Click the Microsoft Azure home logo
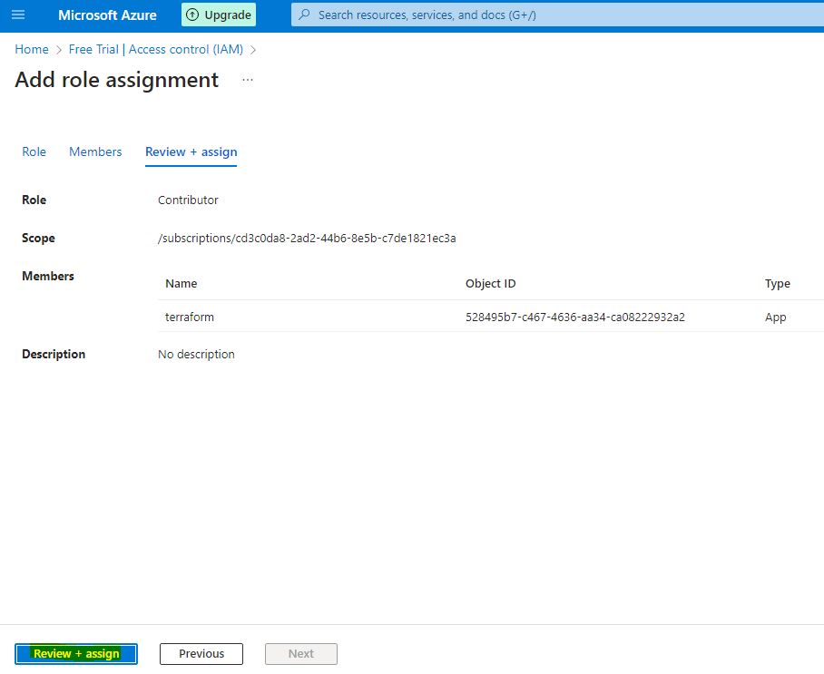Viewport: 824px width, 674px height. tap(107, 15)
